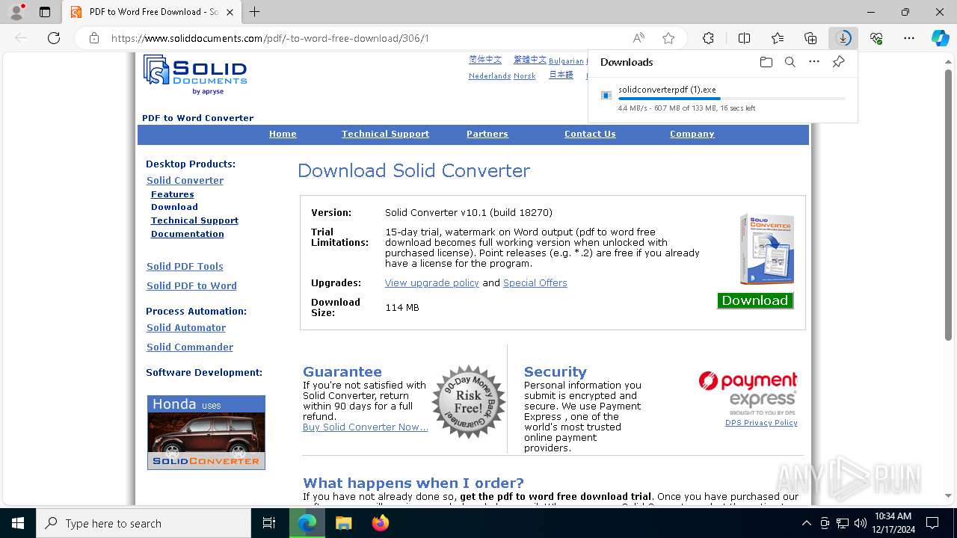Open the Solid Commander link
The image size is (957, 538).
tap(190, 347)
